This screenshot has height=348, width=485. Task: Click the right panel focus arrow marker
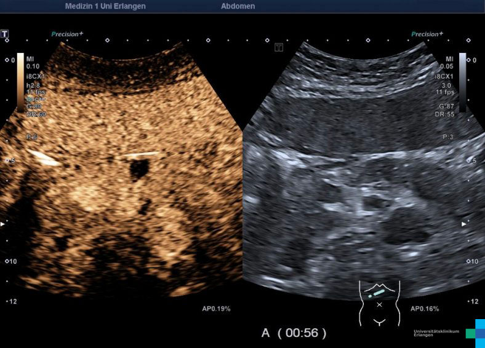pyautogui.click(x=465, y=224)
